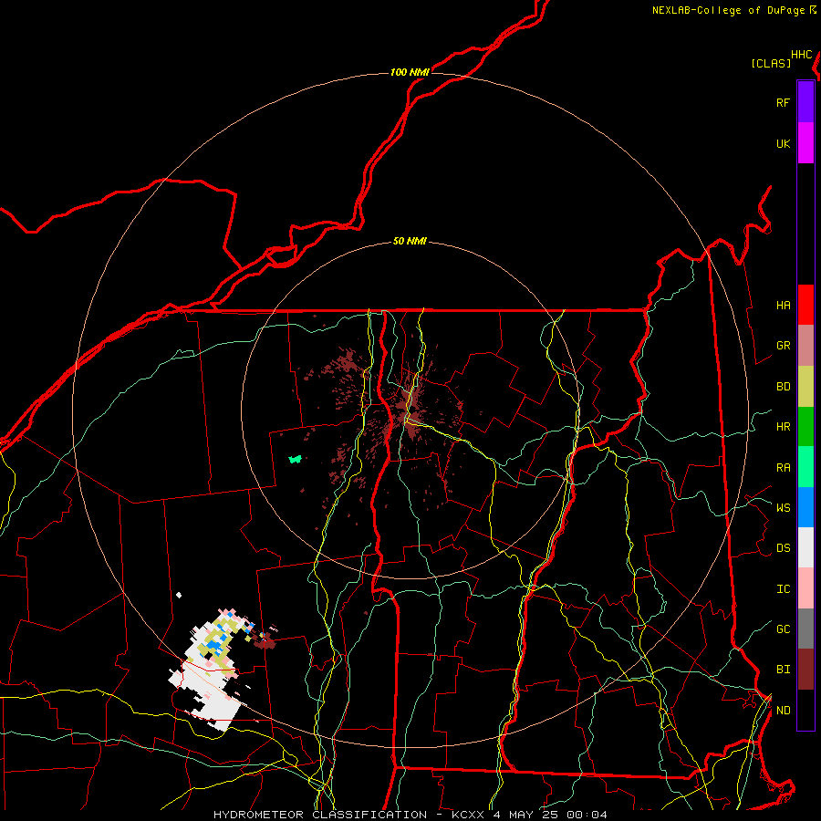Viewport: 821px width, 821px height.
Task: Select the BD yellow-olive legend swatch
Action: (x=805, y=387)
